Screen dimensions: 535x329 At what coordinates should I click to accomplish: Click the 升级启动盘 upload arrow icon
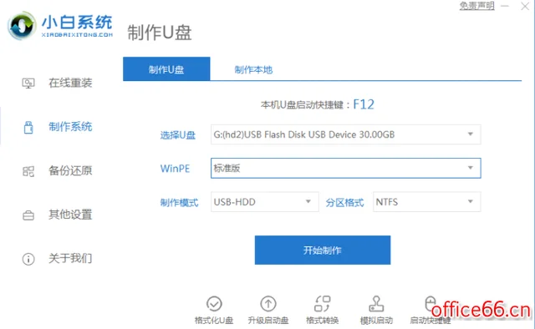point(268,303)
